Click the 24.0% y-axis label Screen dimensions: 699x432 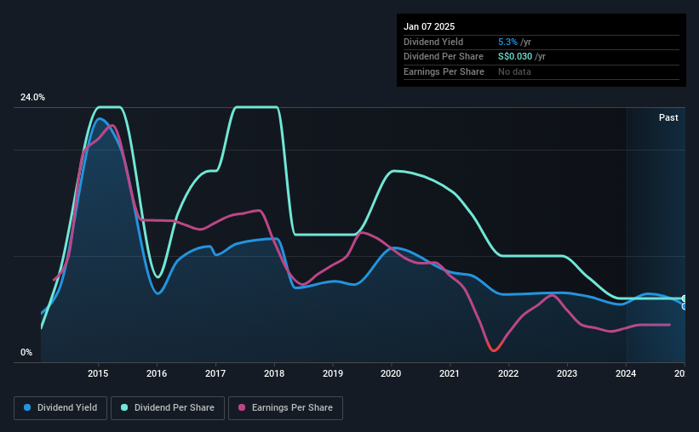click(x=32, y=98)
